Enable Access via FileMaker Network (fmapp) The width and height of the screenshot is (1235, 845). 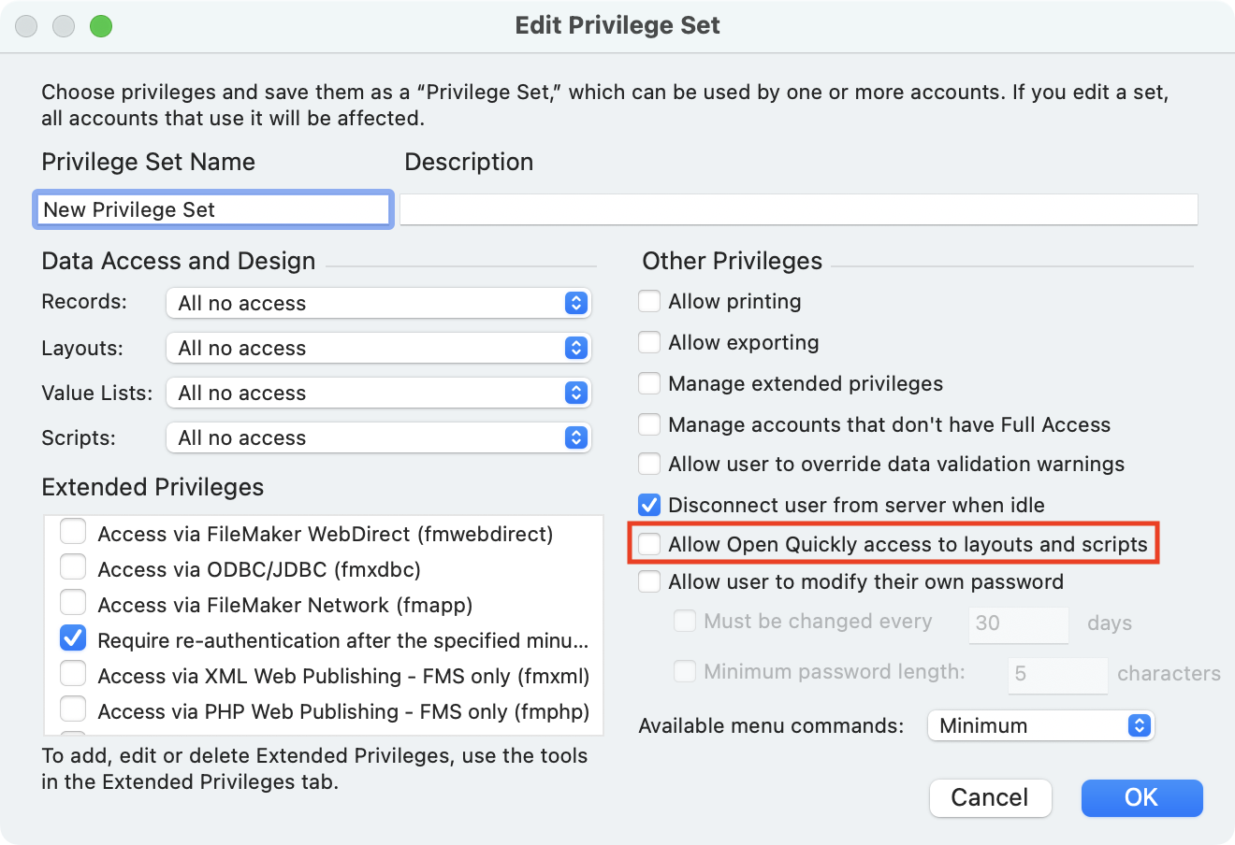pos(73,604)
